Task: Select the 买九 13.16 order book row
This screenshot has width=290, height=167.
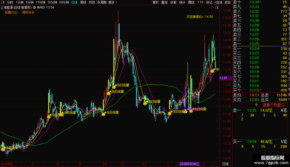Action: (x=260, y=86)
